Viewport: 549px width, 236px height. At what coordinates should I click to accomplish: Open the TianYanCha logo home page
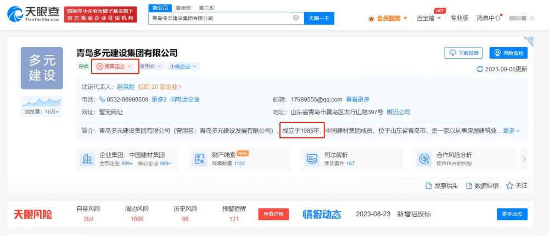[x=33, y=14]
